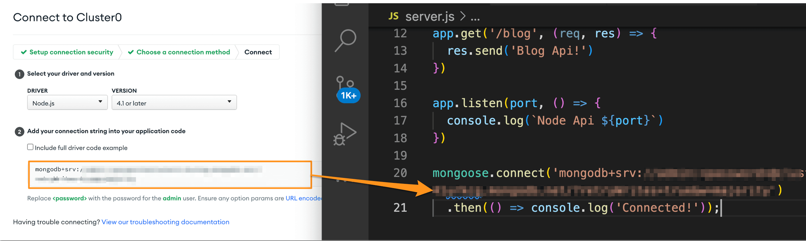The height and width of the screenshot is (241, 806).
Task: Select server.js in the editor breadcrumb
Action: 430,16
